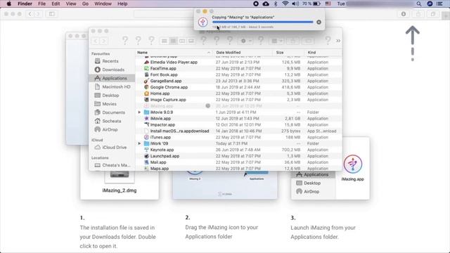450x253 pixels.
Task: Click Safari back button
Action: [30, 14]
